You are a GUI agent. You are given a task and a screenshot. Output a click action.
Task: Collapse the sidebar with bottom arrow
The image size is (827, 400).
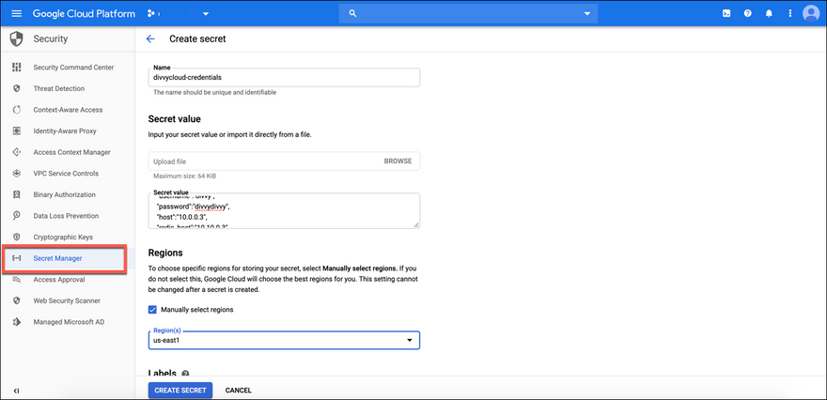point(16,390)
